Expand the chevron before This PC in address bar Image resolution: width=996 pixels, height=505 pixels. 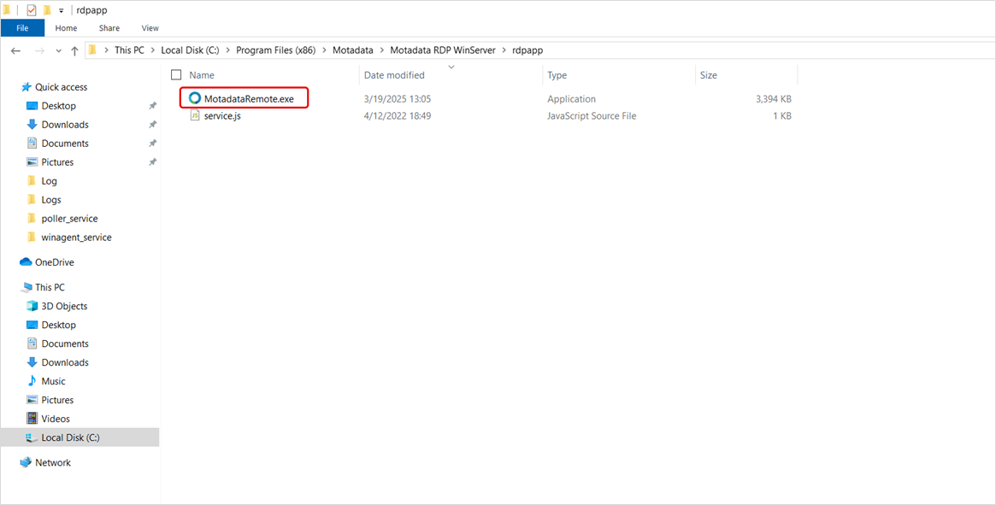pyautogui.click(x=107, y=50)
